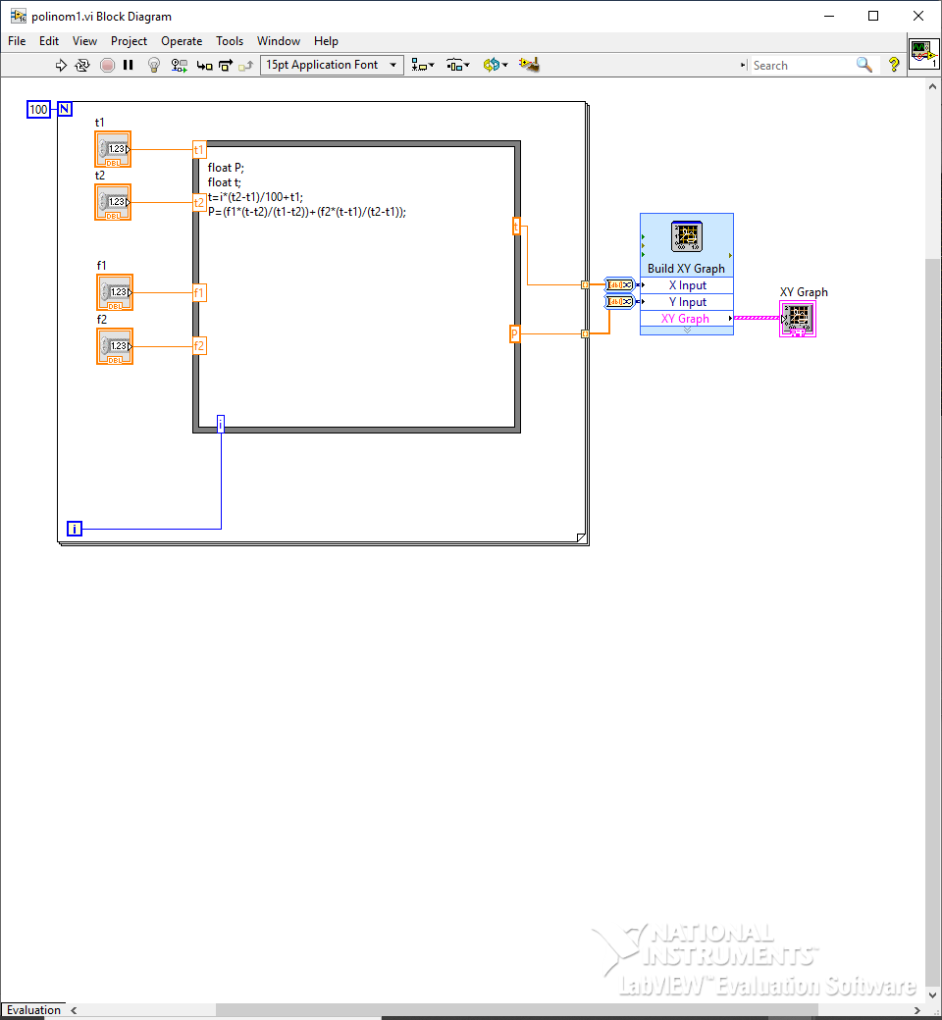
Task: Select the t2 numeric control terminal
Action: [113, 202]
